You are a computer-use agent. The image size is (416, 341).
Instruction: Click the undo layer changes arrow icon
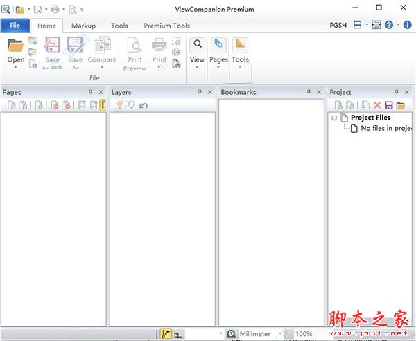[x=144, y=105]
